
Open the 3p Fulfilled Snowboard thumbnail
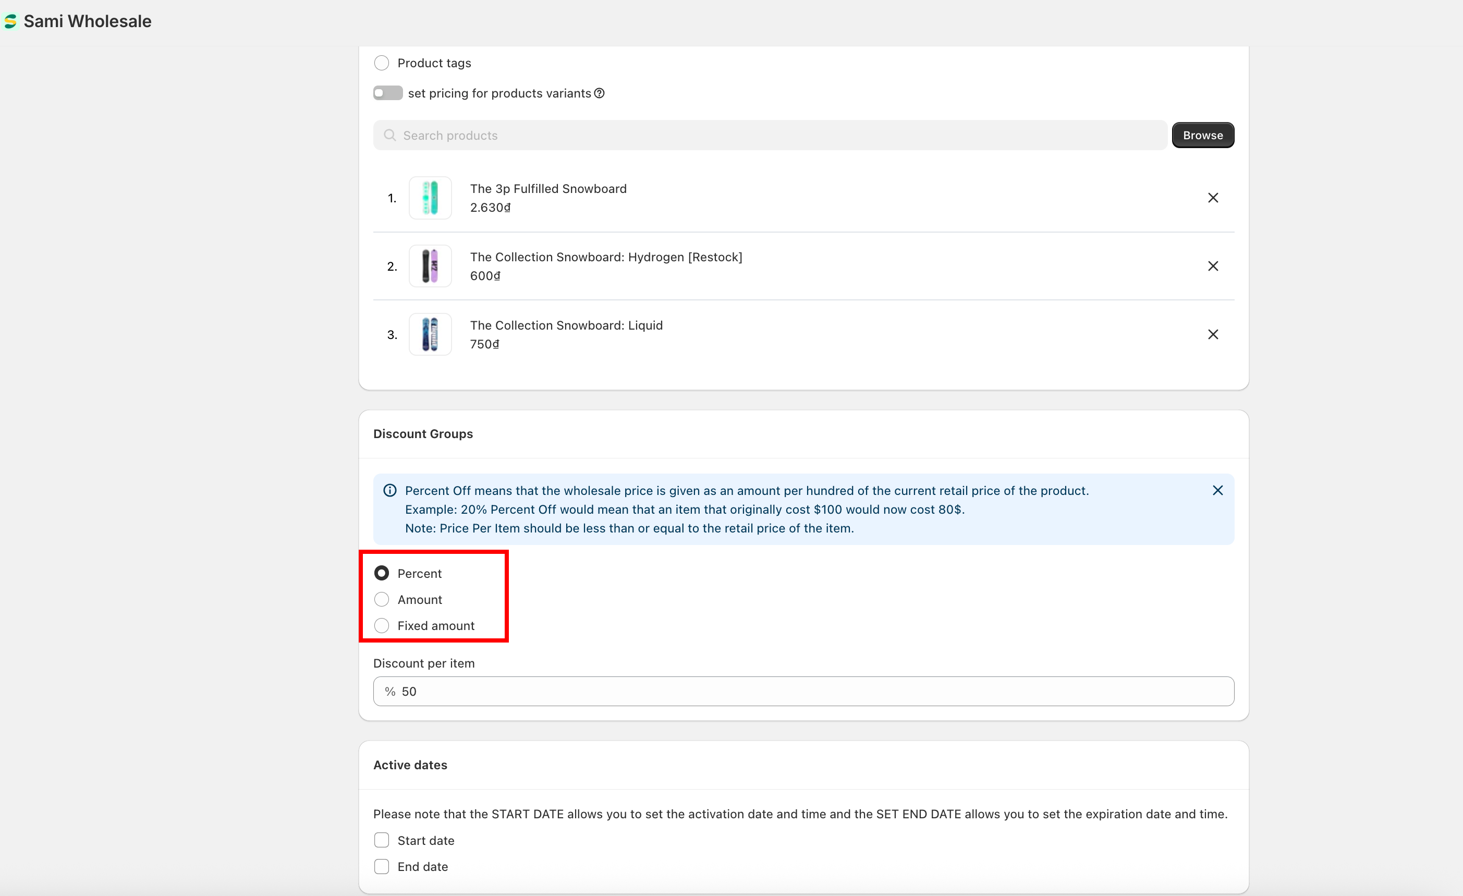click(x=430, y=198)
